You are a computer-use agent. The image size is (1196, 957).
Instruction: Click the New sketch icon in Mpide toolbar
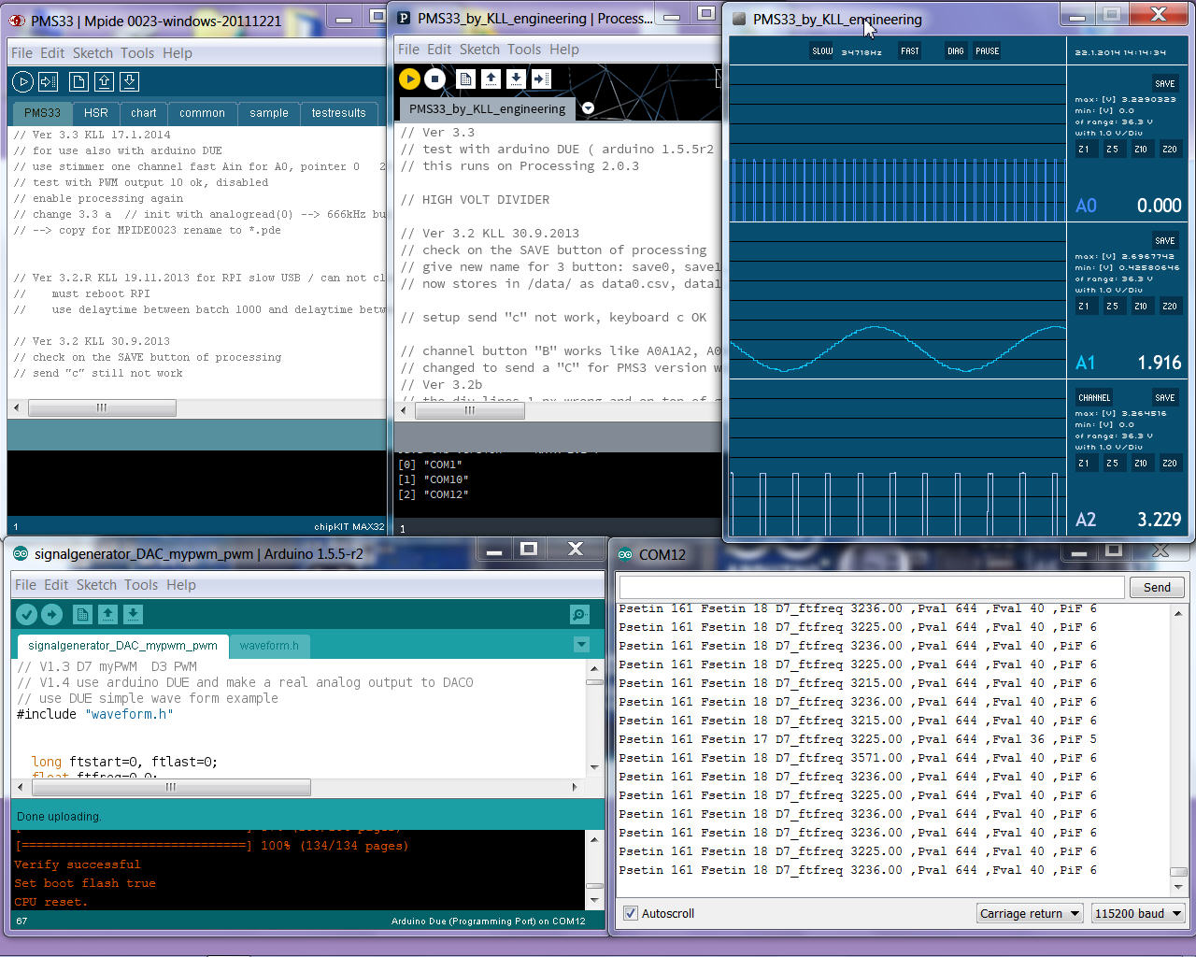[x=78, y=82]
